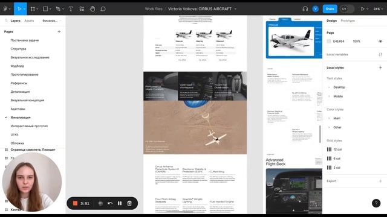Open the Структура page
Image resolution: width=387 pixels, height=217 pixels.
18,49
